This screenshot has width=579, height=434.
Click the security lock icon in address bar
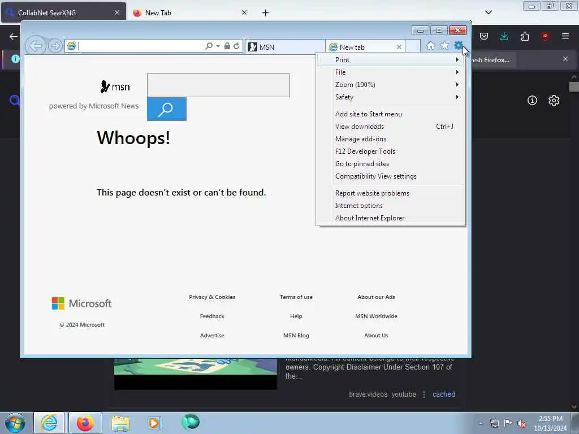(x=227, y=46)
